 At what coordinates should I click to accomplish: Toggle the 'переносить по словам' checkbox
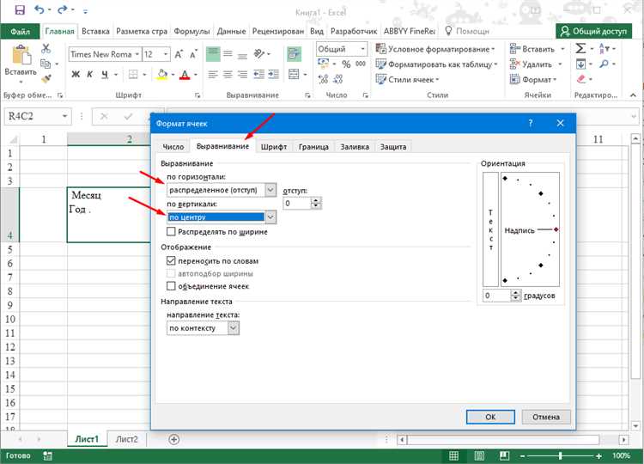171,260
